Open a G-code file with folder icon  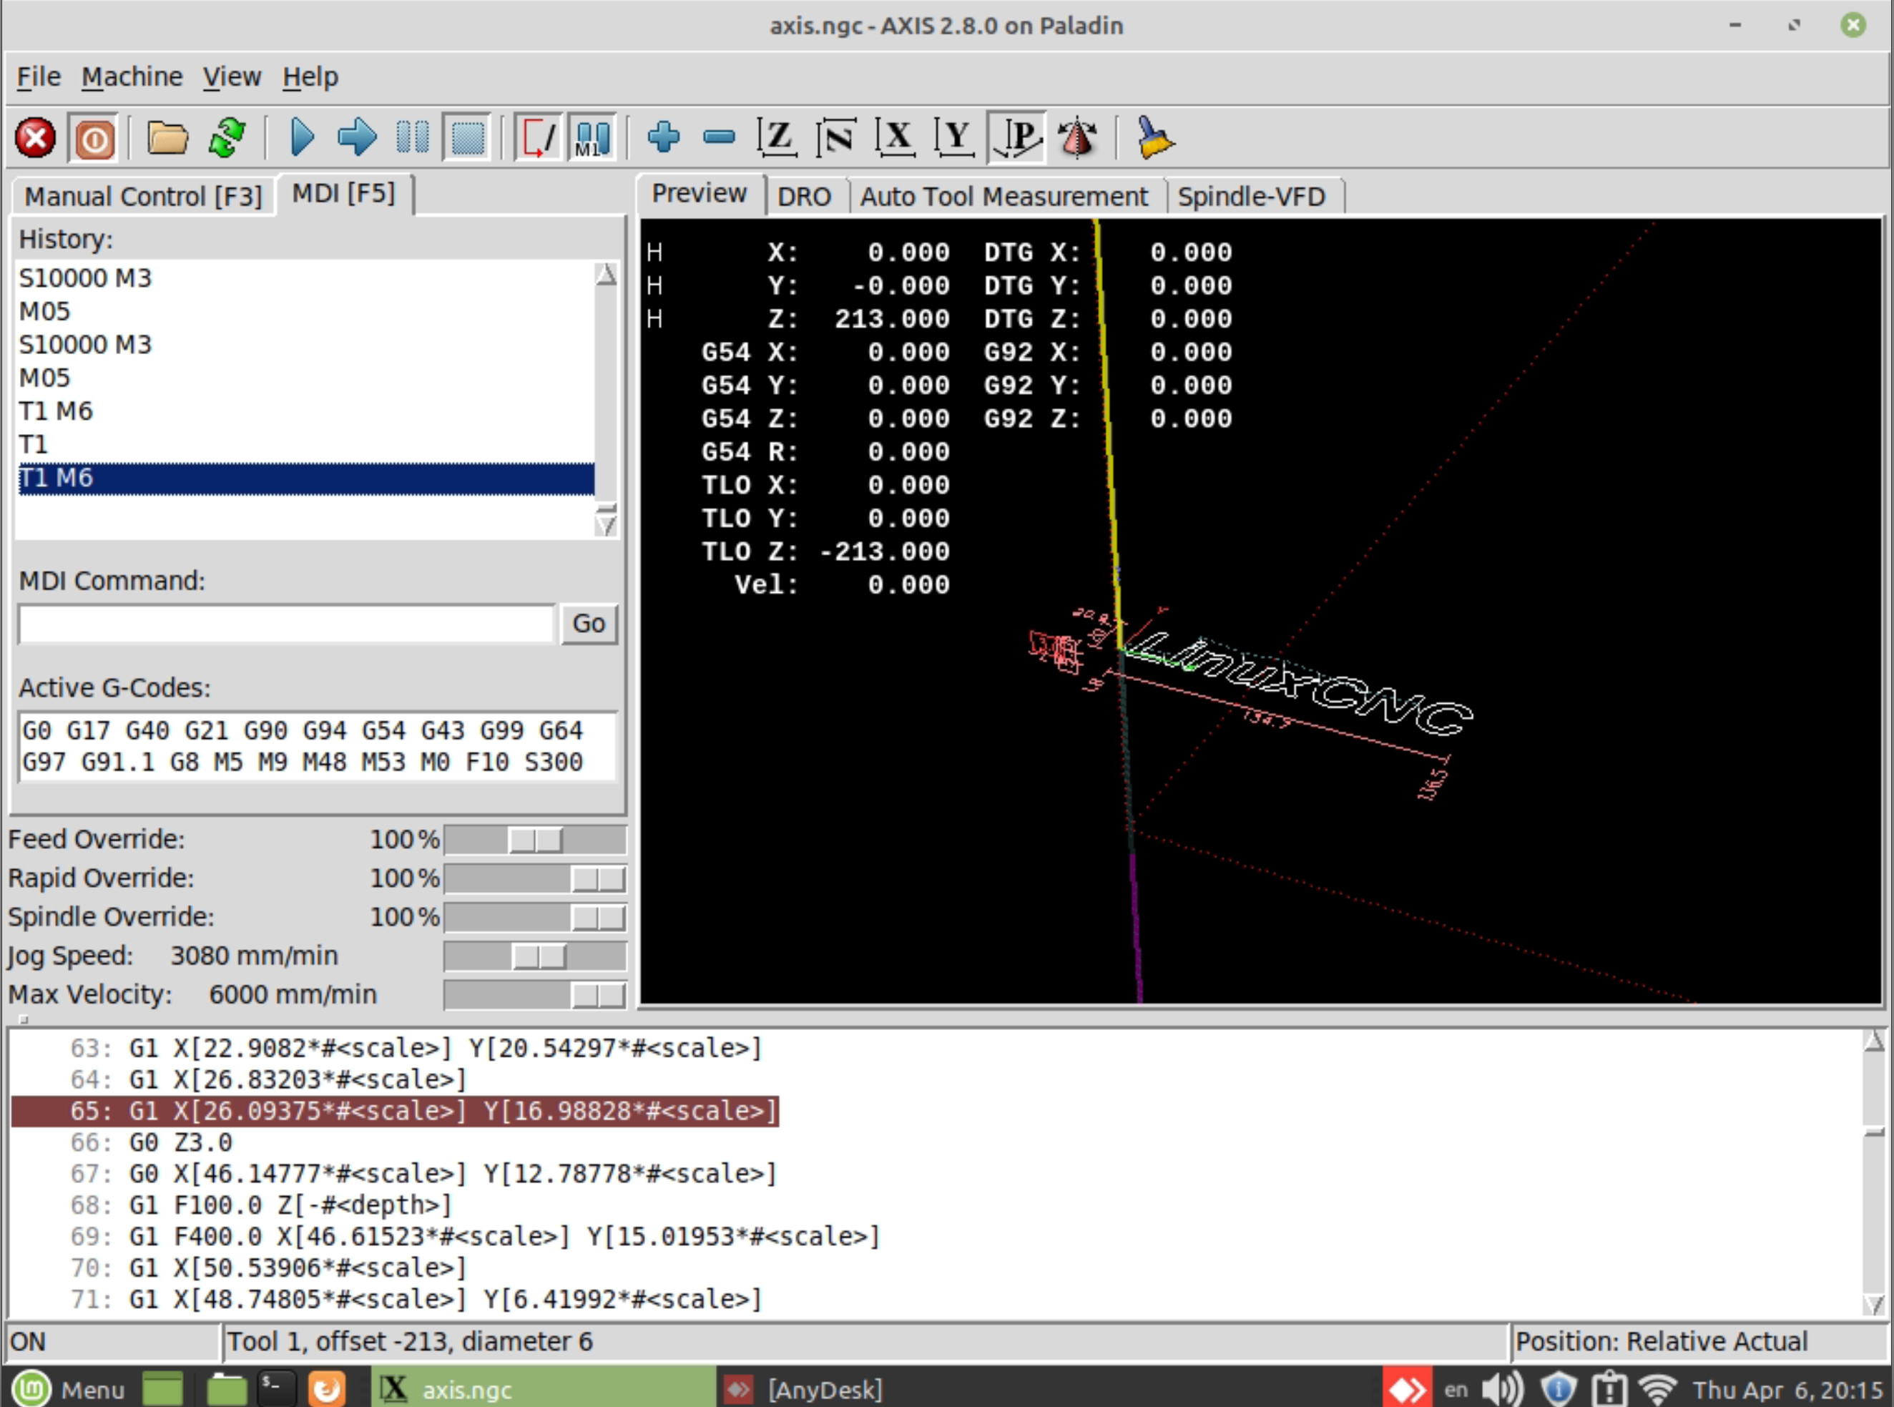click(x=167, y=138)
